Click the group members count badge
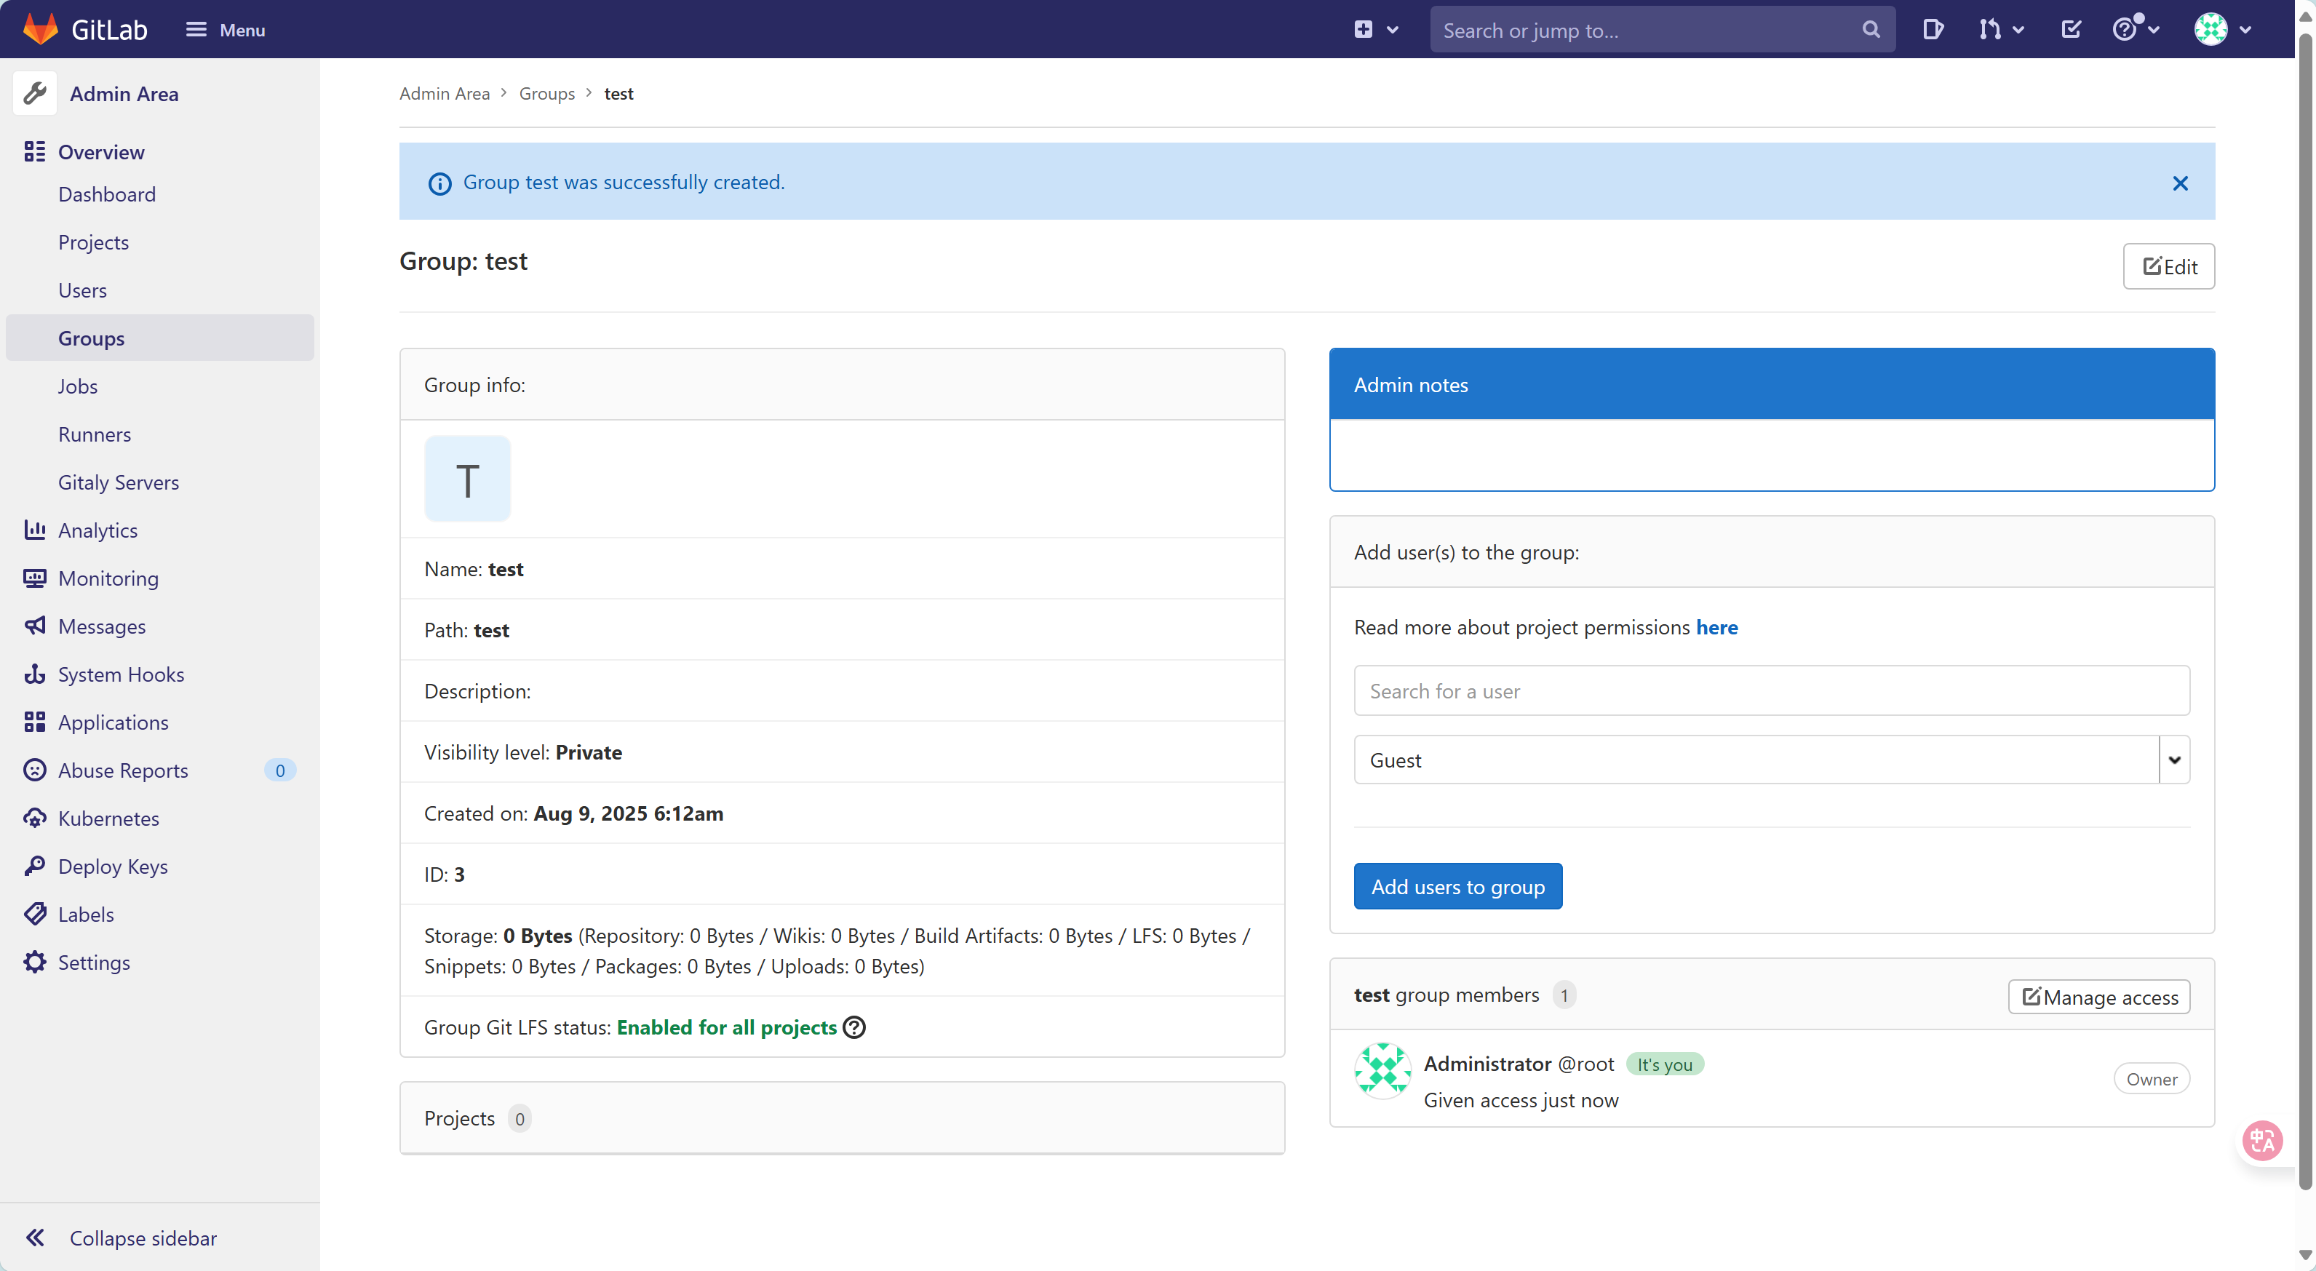2316x1271 pixels. click(1564, 995)
